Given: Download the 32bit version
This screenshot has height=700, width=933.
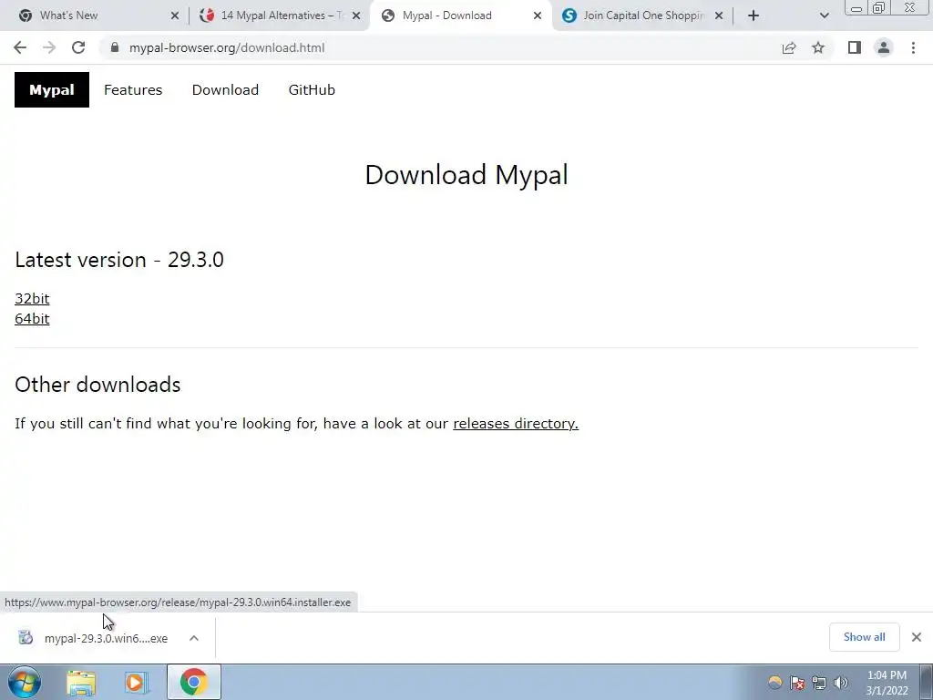Looking at the screenshot, I should [32, 298].
